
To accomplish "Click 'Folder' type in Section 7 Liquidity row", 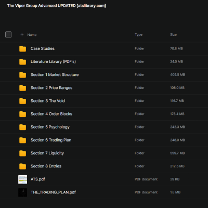I will pyautogui.click(x=139, y=153).
